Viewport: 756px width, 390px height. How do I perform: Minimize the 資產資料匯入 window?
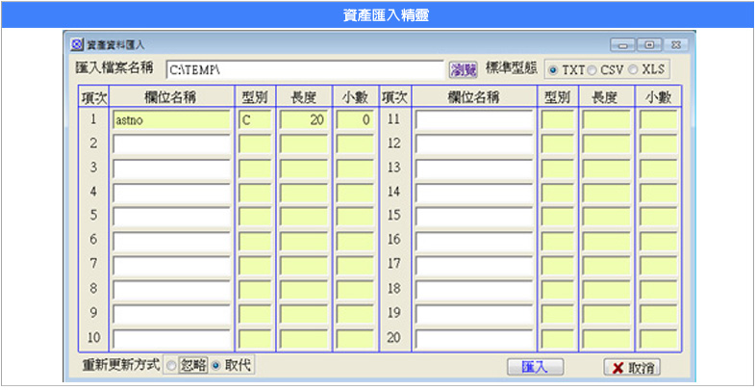click(624, 45)
